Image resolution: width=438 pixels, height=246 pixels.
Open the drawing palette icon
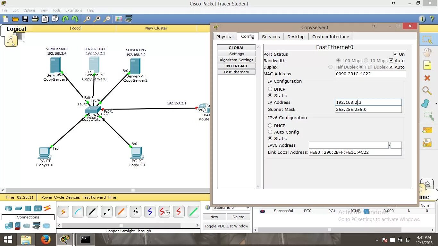tap(119, 19)
